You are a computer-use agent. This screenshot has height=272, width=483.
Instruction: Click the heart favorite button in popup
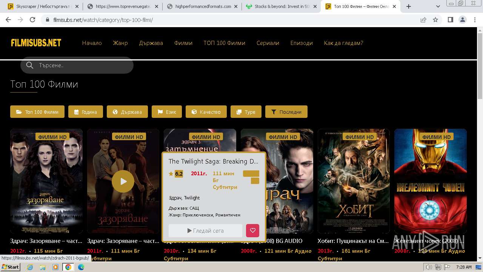(x=252, y=230)
